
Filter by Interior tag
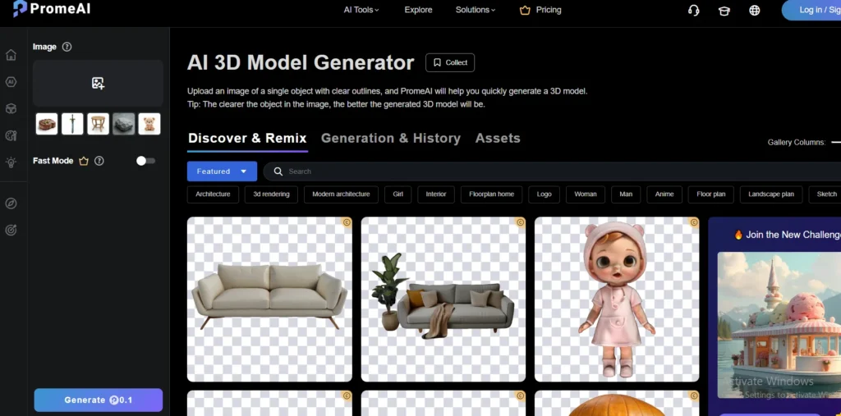click(x=436, y=194)
